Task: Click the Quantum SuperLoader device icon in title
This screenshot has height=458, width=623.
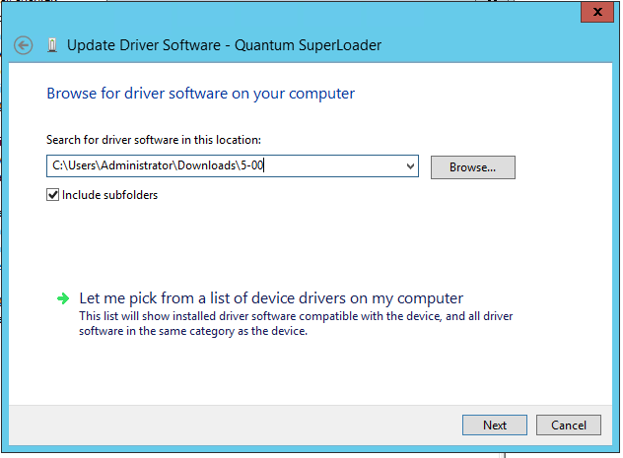Action: 52,45
